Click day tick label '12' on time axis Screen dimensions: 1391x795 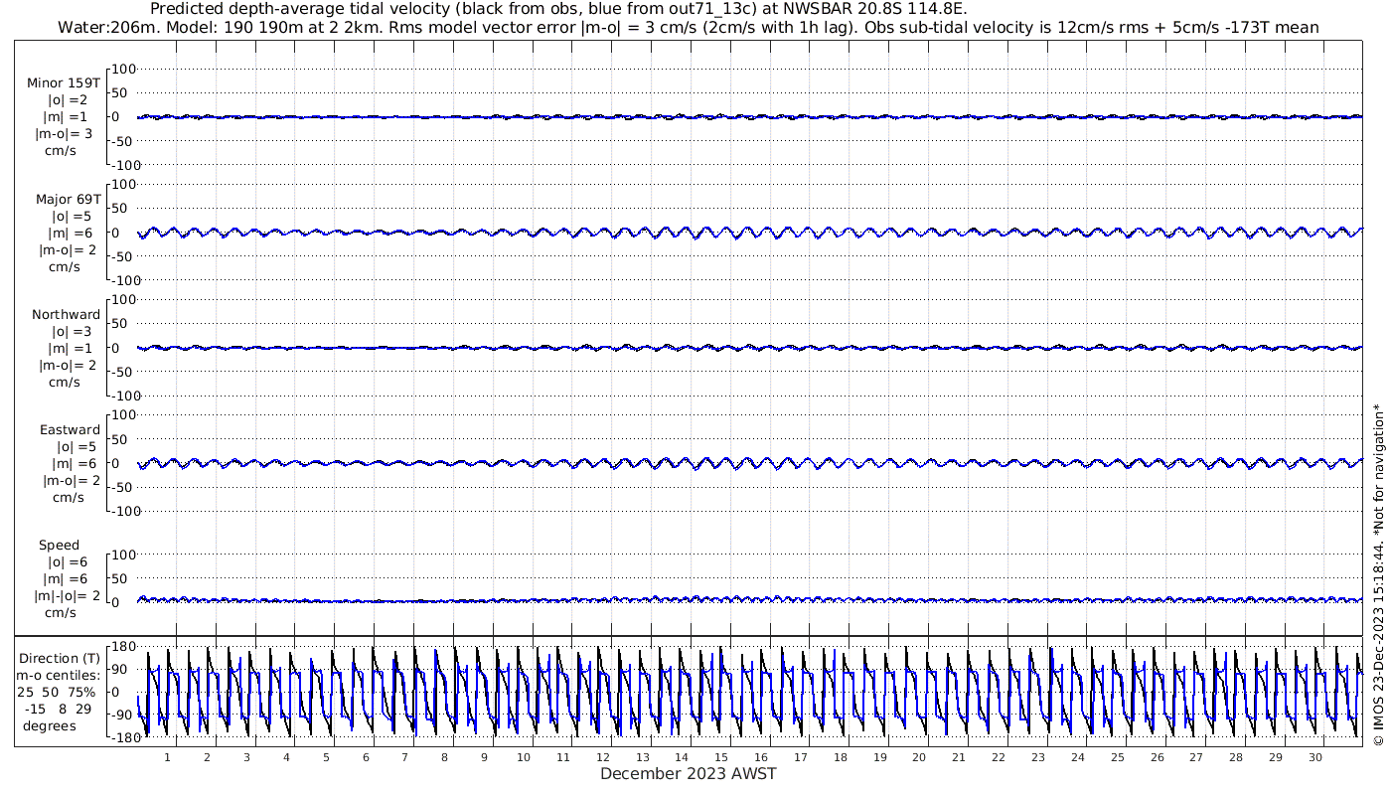click(x=603, y=757)
